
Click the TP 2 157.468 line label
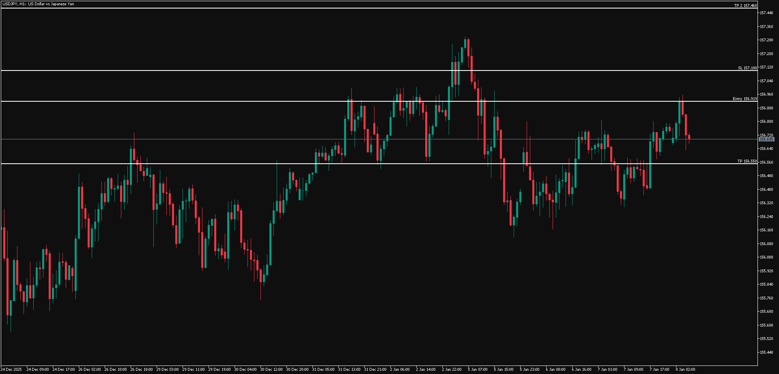(x=745, y=6)
